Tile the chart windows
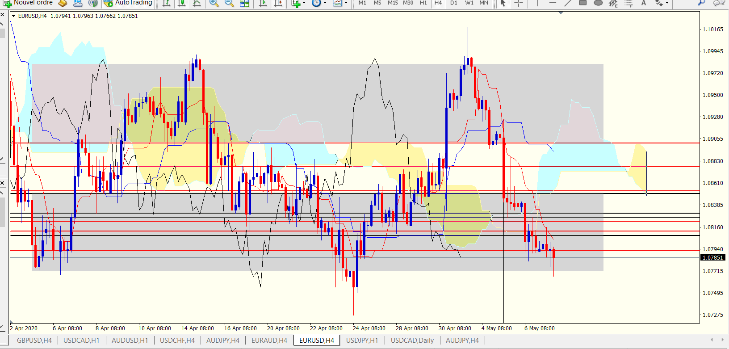The image size is (729, 349). 244,3
